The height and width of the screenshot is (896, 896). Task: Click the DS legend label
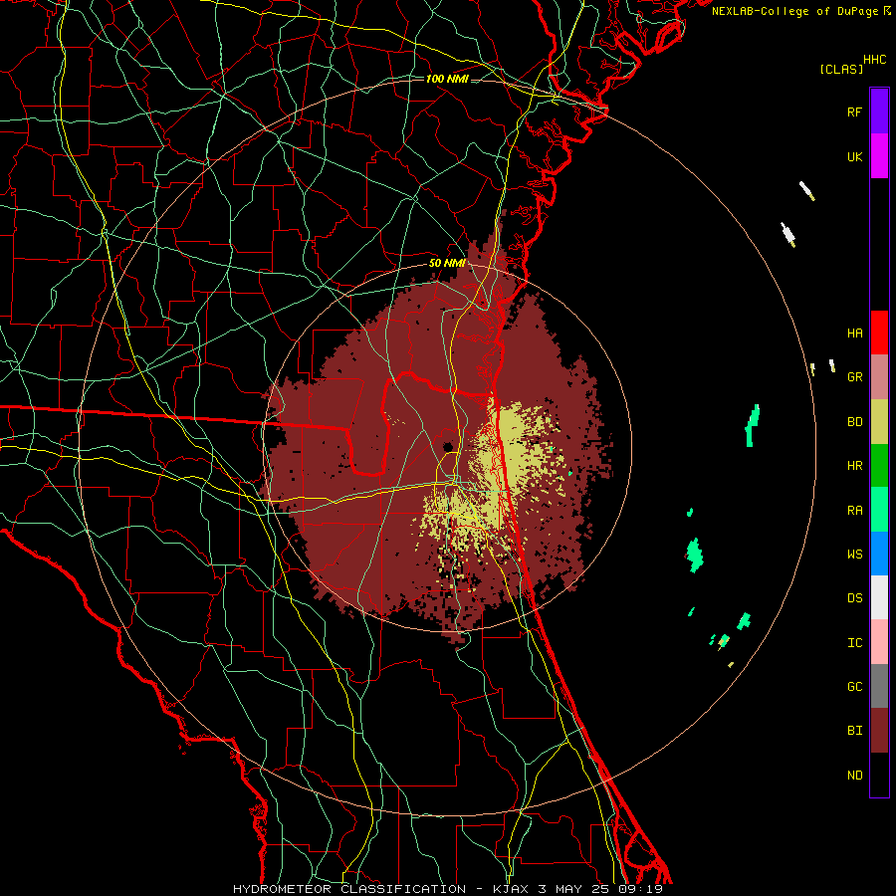click(854, 597)
